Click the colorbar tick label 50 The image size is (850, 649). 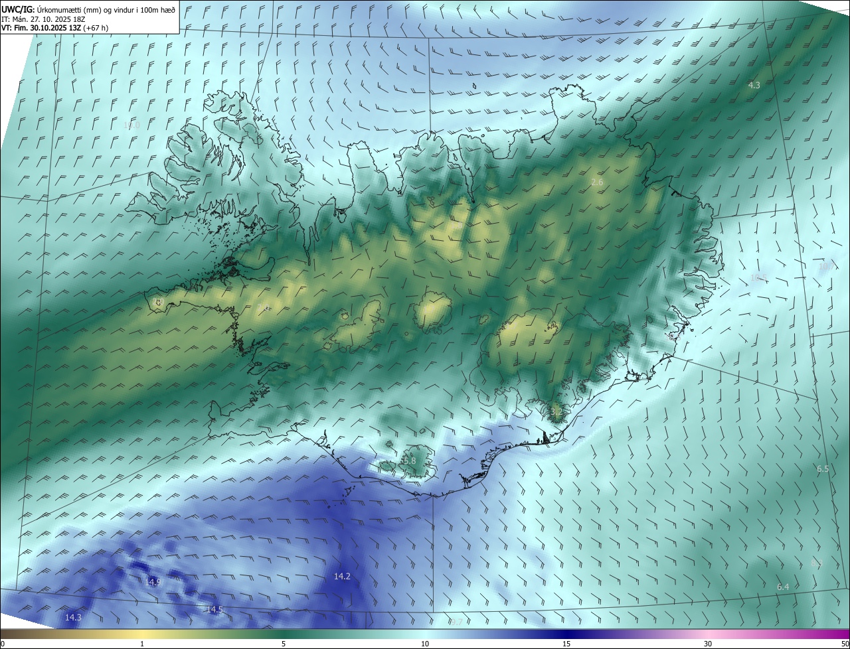coord(845,644)
